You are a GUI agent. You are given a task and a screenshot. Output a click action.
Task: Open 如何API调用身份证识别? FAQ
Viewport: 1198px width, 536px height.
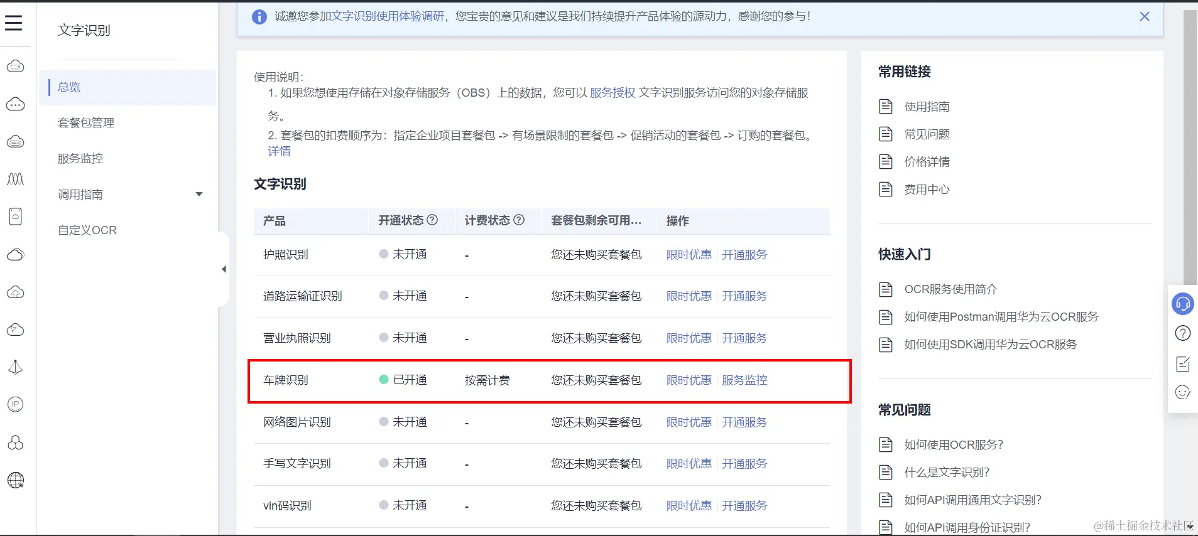pos(967,528)
